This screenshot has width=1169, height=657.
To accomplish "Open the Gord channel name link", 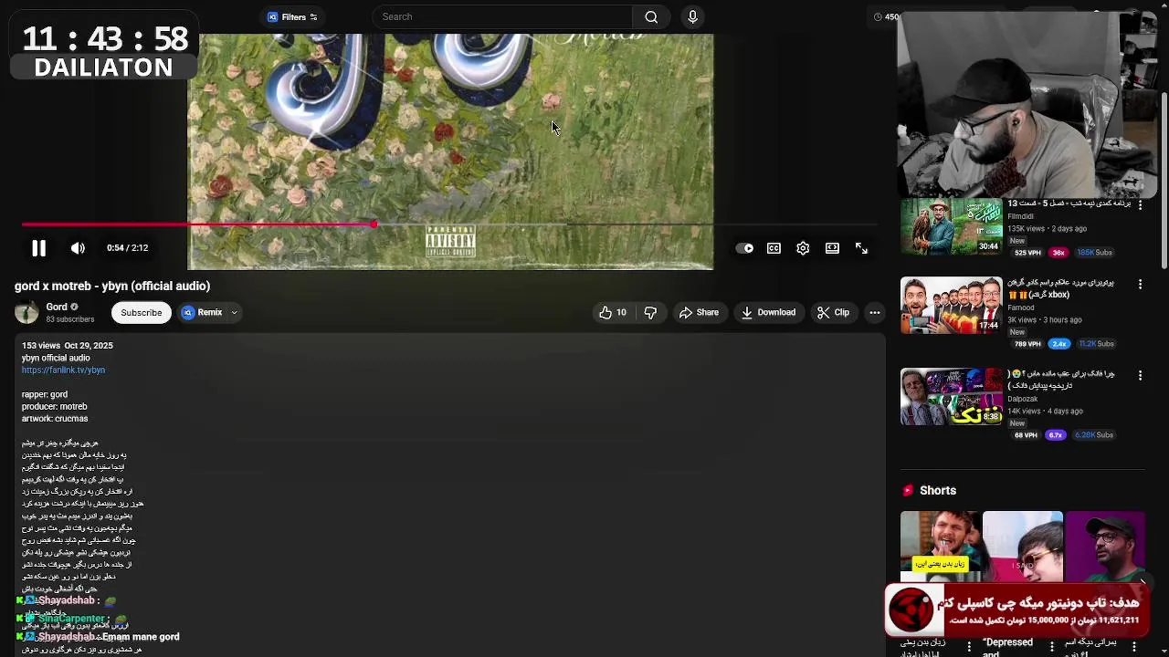I will click(57, 307).
